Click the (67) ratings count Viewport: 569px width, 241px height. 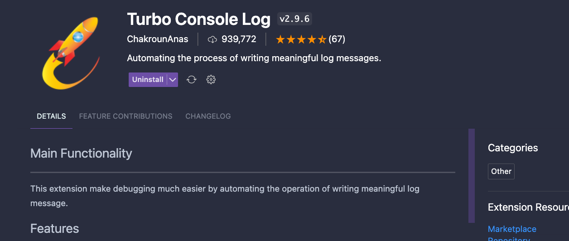point(337,39)
